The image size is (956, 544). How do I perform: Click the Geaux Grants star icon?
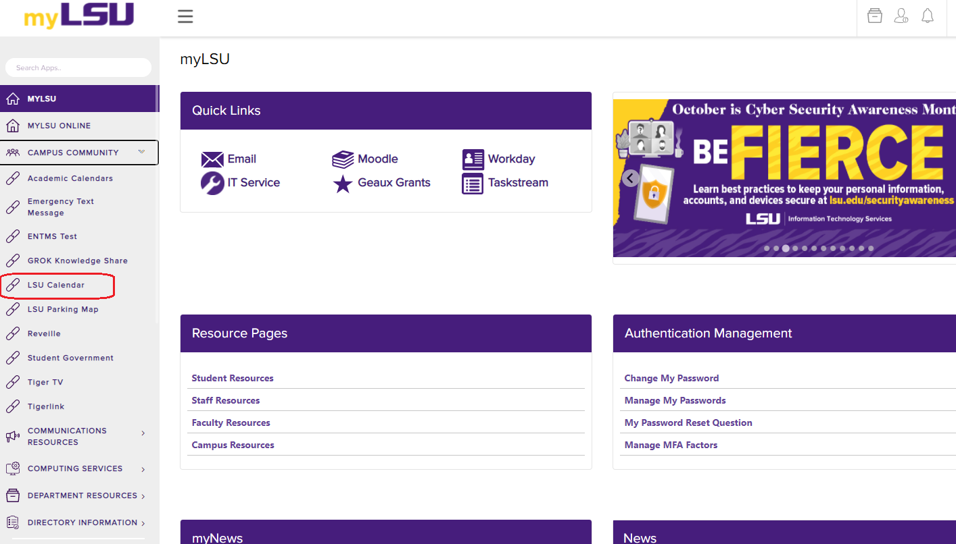[343, 184]
